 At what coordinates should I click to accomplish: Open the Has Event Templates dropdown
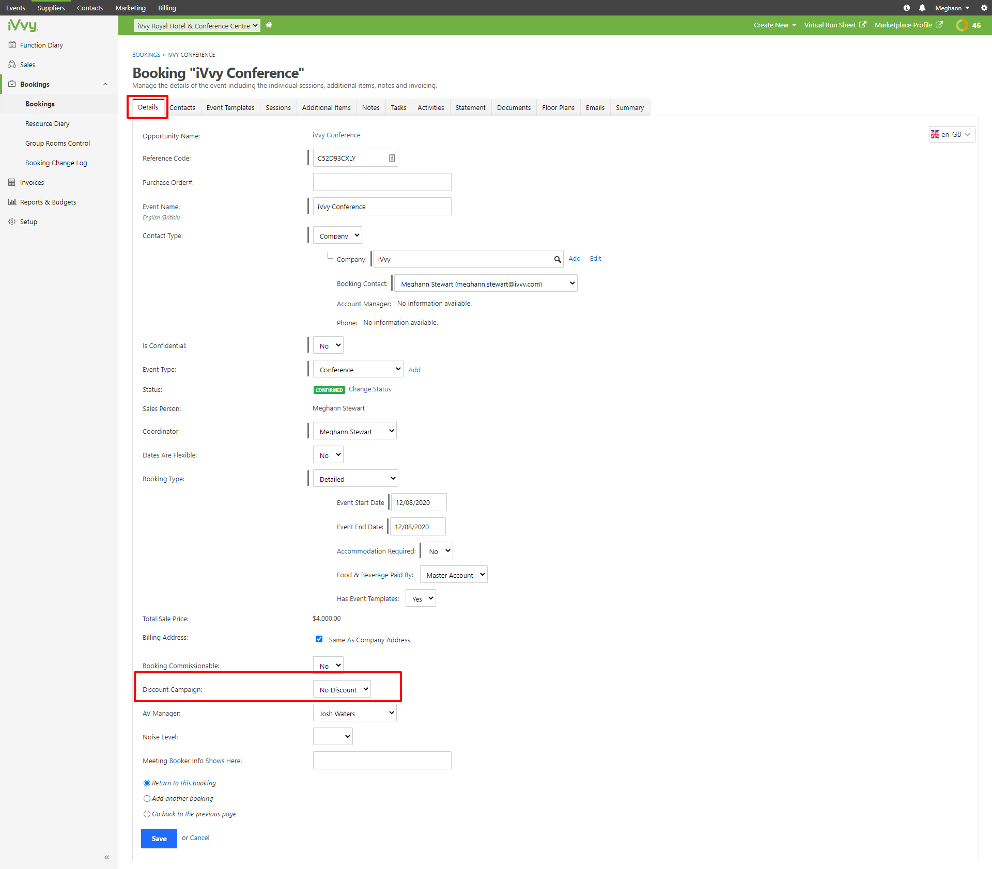point(421,598)
